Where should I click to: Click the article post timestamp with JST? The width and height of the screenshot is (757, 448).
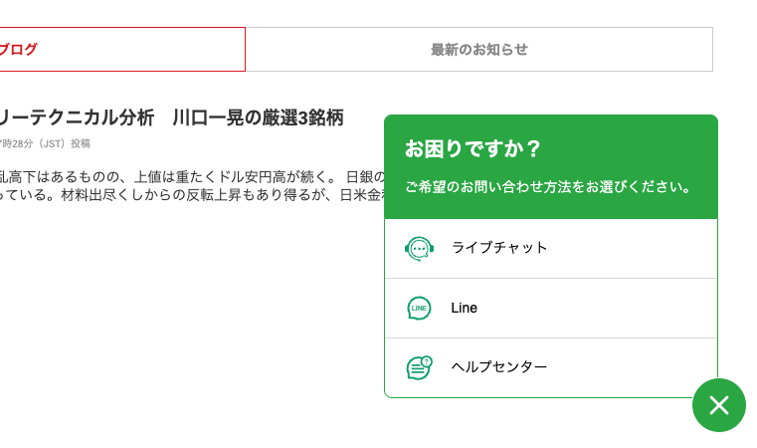click(46, 143)
